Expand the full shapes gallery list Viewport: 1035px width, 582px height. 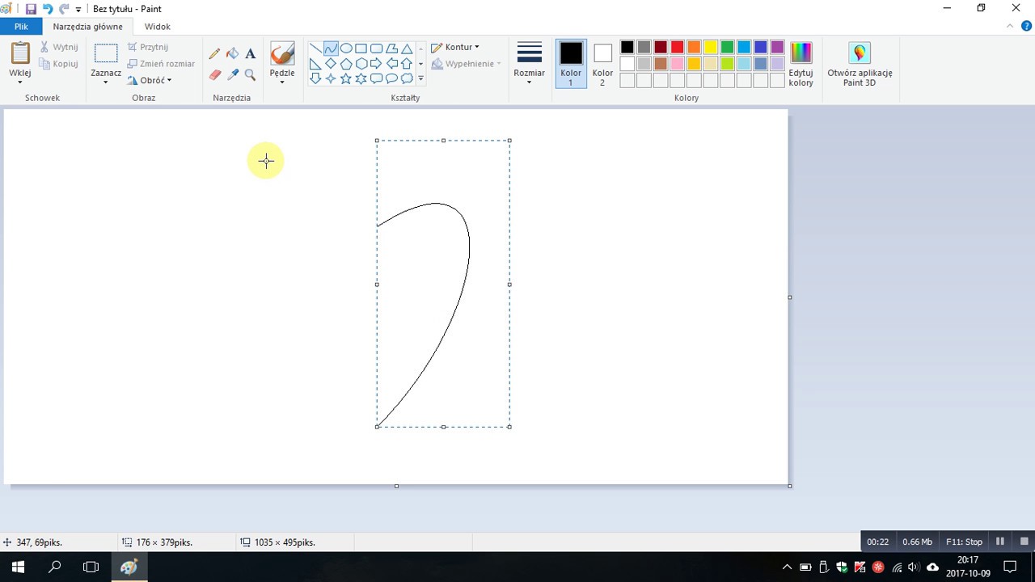click(x=420, y=78)
